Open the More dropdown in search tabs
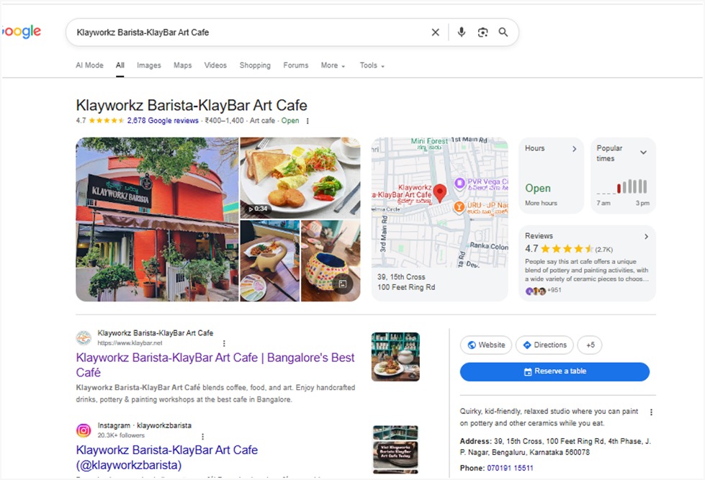 tap(333, 65)
